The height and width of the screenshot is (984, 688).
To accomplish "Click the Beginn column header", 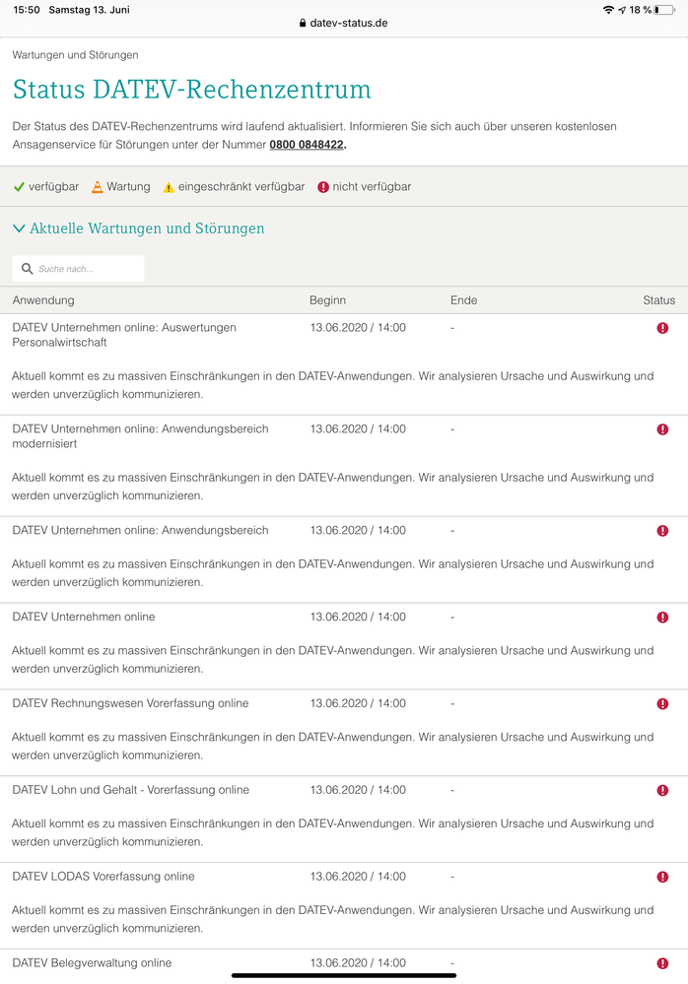I will pos(327,300).
